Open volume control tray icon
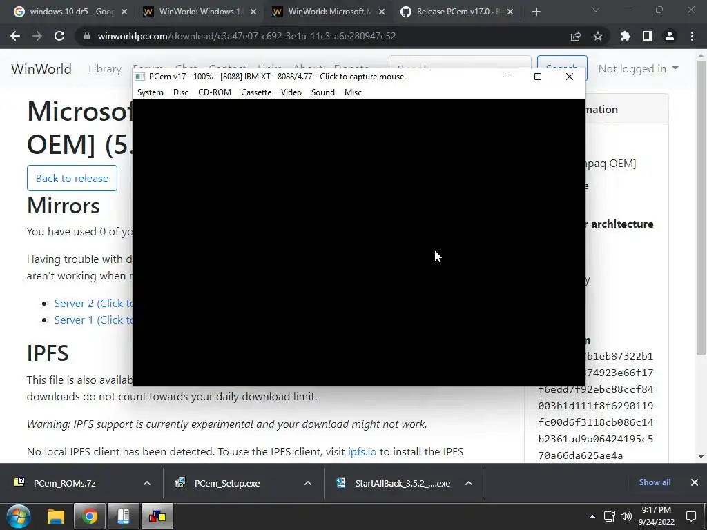This screenshot has width=707, height=530. (x=626, y=516)
